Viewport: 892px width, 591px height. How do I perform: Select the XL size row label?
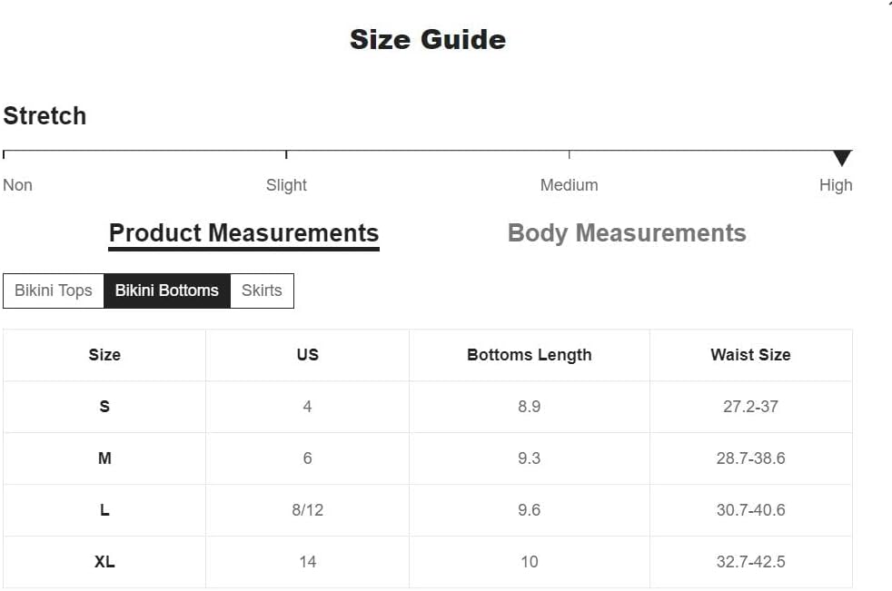[x=104, y=562]
